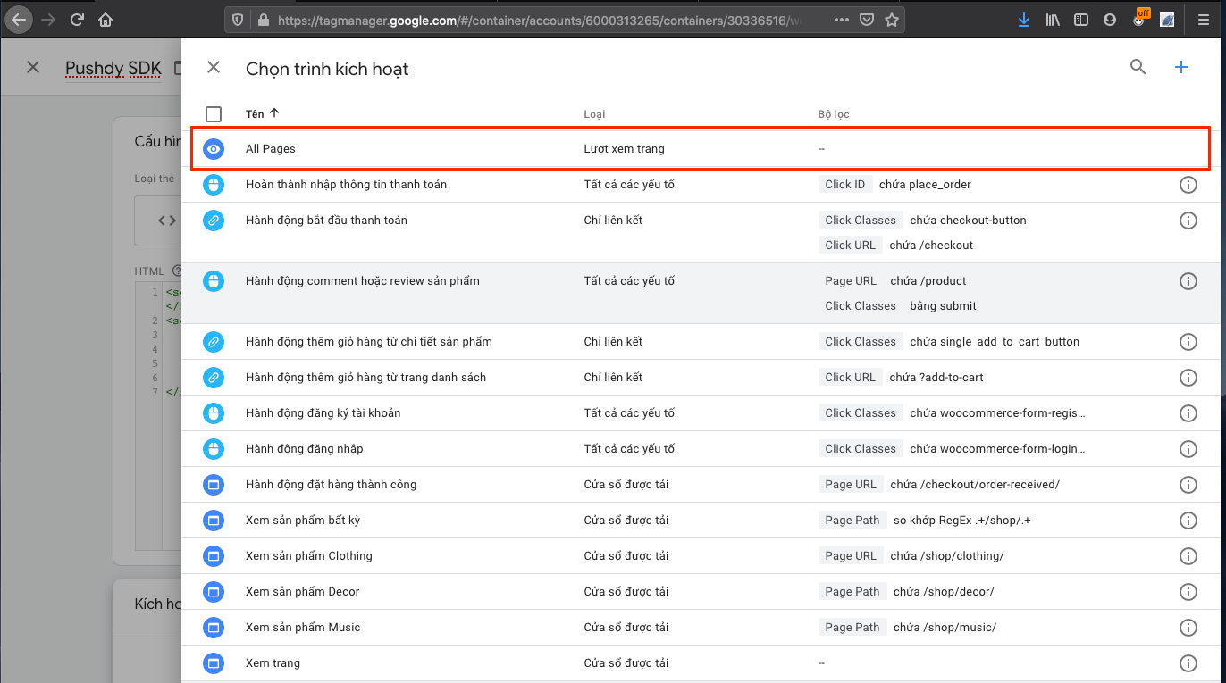Select Hành động đặt hàng thành công trigger
1226x683 pixels.
pyautogui.click(x=331, y=485)
